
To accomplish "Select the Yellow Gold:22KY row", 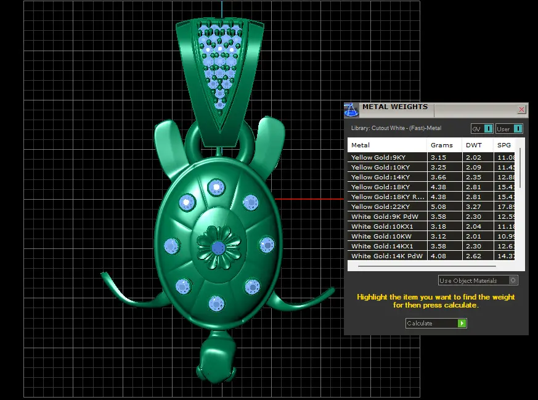I will (x=431, y=207).
